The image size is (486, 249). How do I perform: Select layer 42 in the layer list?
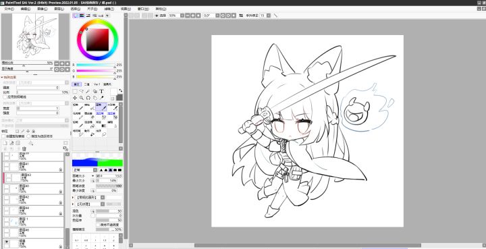click(34, 200)
